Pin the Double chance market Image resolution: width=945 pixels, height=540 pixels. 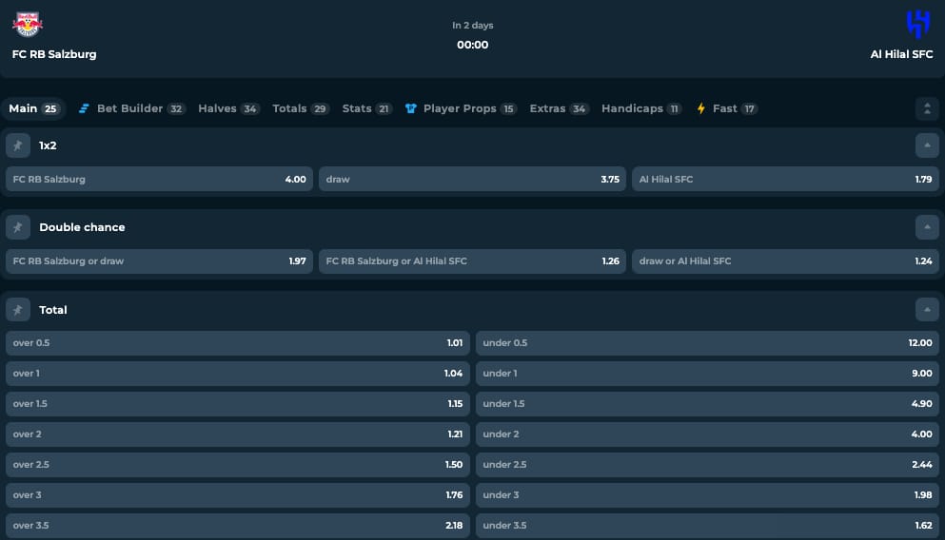coord(18,227)
